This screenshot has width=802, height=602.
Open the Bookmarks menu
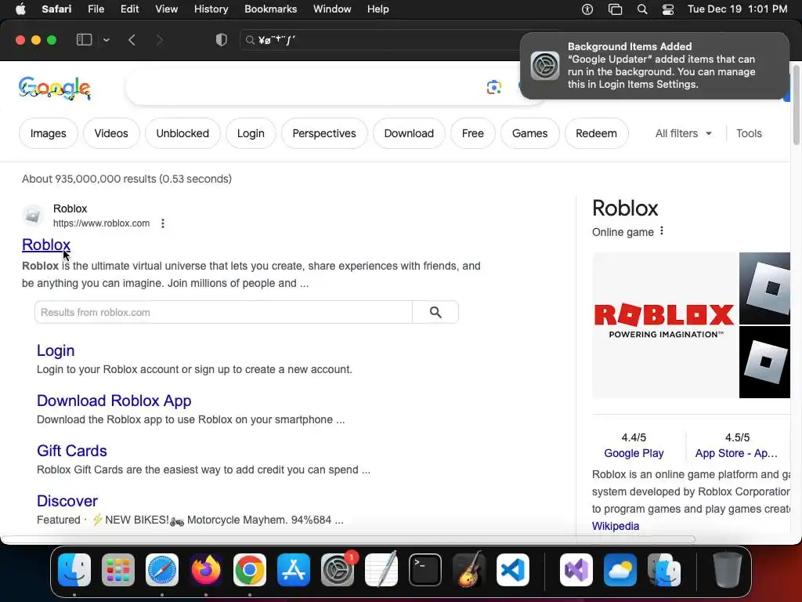270,9
